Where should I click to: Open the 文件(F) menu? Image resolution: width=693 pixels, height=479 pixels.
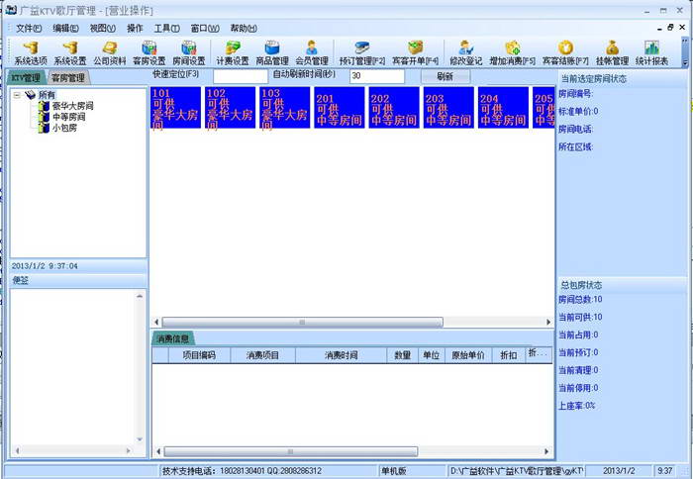coord(29,29)
